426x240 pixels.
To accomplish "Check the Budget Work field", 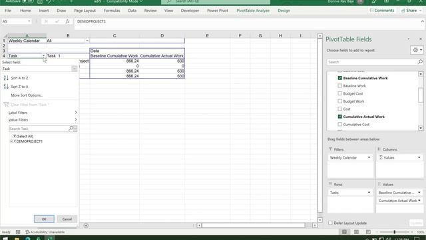I will click(339, 101).
